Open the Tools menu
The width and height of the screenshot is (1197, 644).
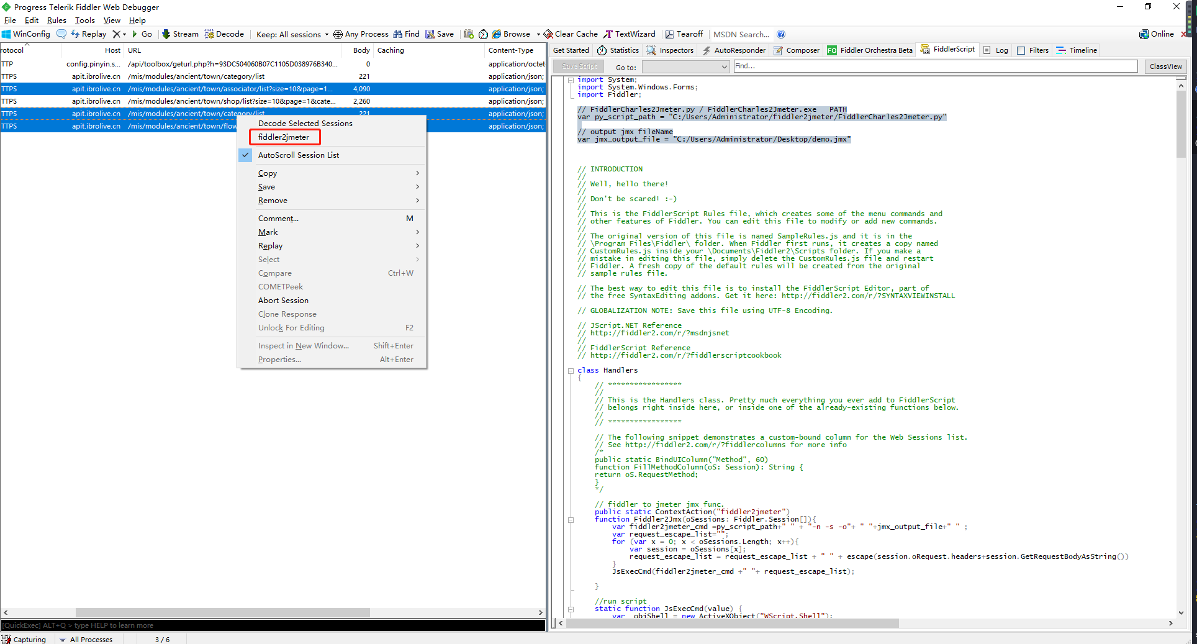[85, 20]
